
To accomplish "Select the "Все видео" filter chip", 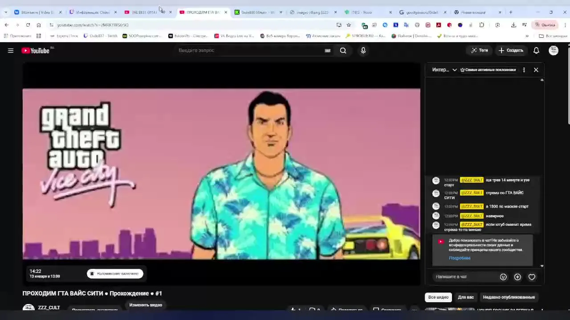I will 438,297.
